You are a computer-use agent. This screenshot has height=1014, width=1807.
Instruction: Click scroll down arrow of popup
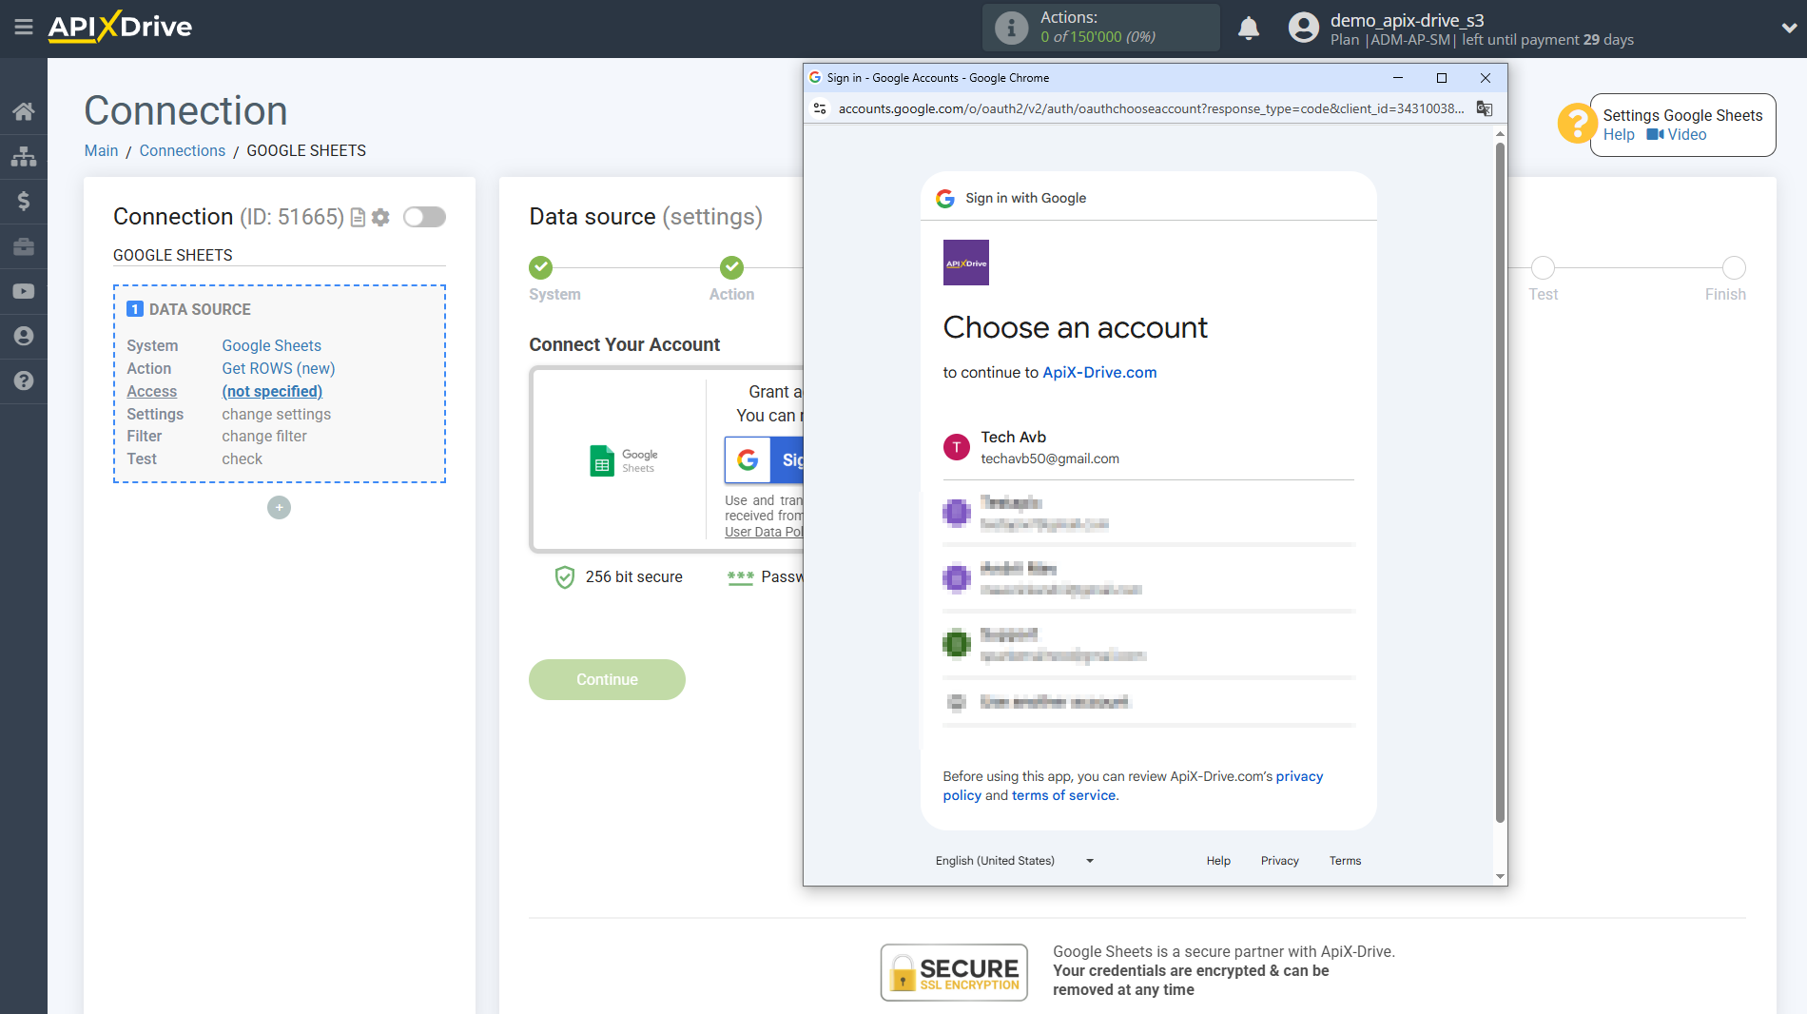[x=1500, y=877]
